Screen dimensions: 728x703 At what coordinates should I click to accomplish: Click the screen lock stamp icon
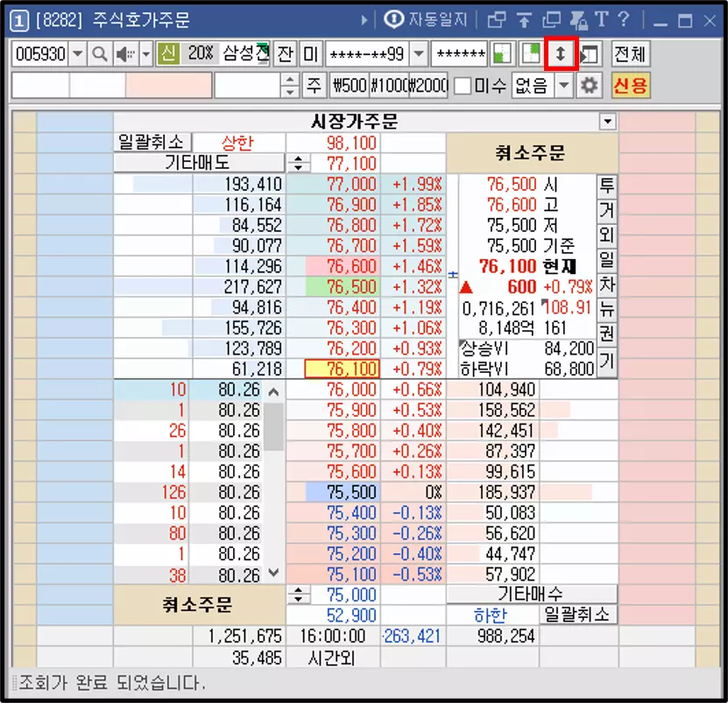[x=578, y=20]
